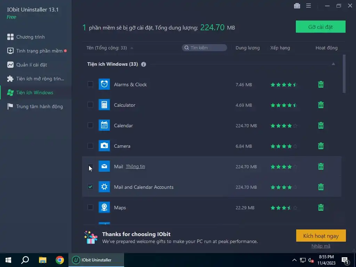Click the gift box icon in banner
356x267 pixels.
click(x=91, y=237)
